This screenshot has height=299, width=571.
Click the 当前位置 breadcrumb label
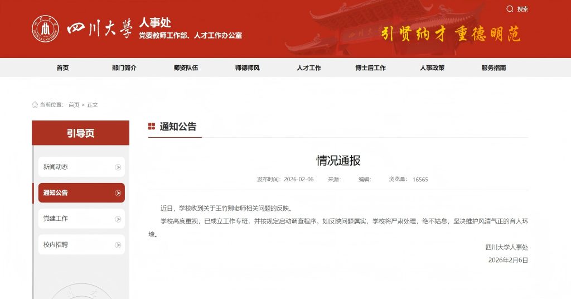coord(52,105)
